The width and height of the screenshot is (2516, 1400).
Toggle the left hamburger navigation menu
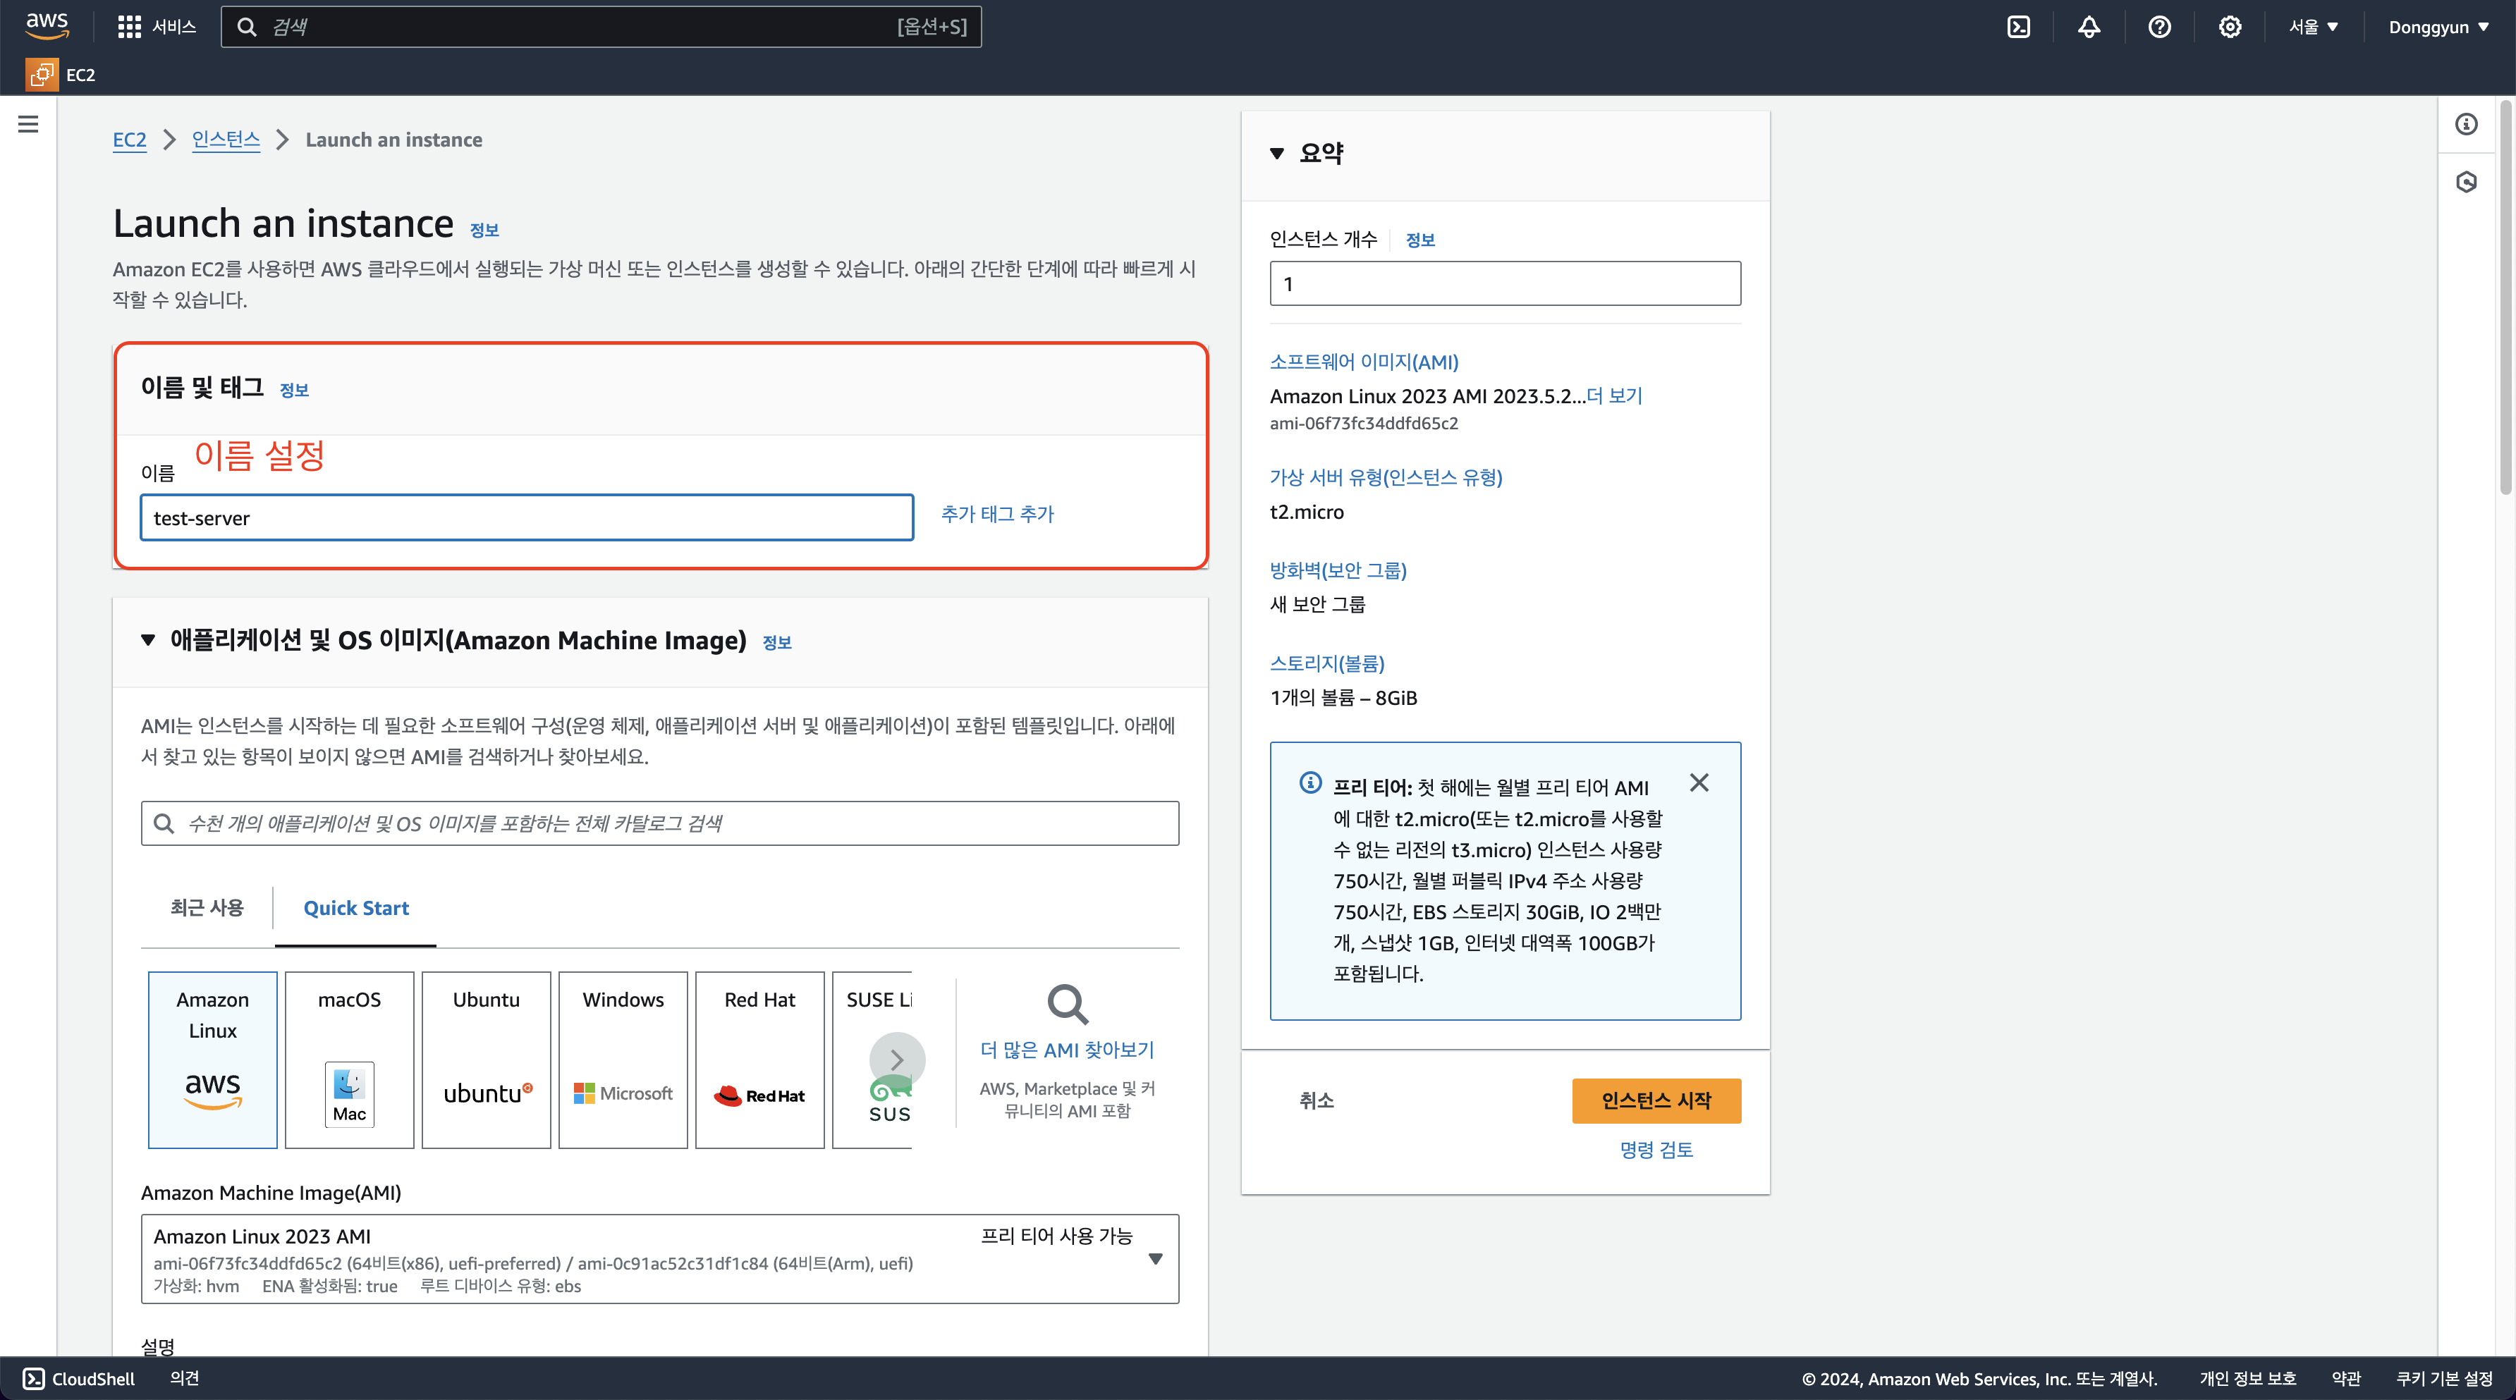pos(28,124)
